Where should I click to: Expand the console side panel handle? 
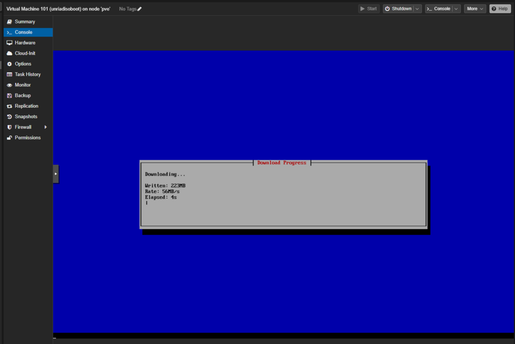(x=56, y=174)
